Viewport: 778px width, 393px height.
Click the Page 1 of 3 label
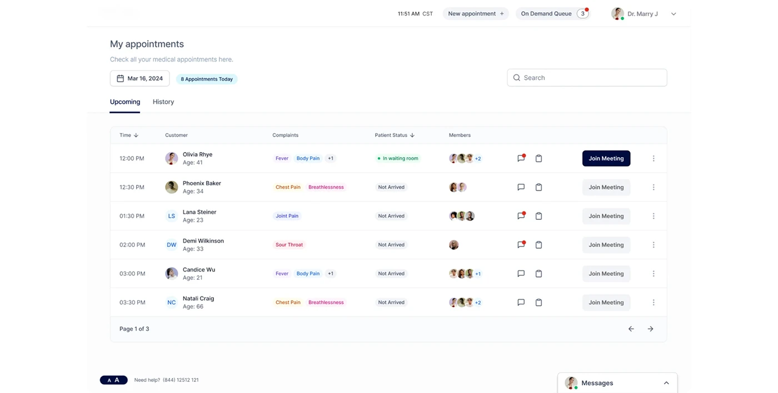click(134, 329)
